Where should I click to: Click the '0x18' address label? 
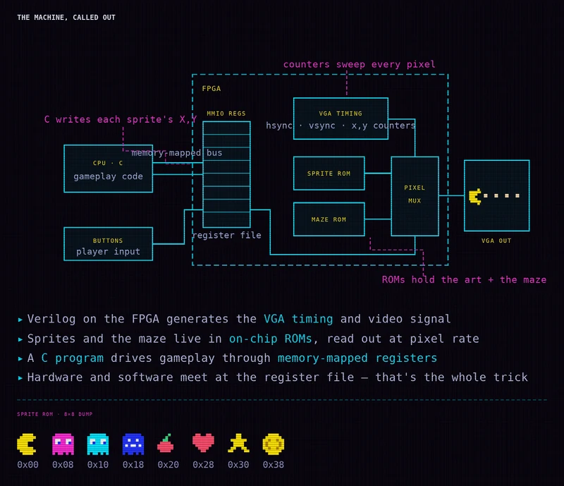click(x=133, y=465)
